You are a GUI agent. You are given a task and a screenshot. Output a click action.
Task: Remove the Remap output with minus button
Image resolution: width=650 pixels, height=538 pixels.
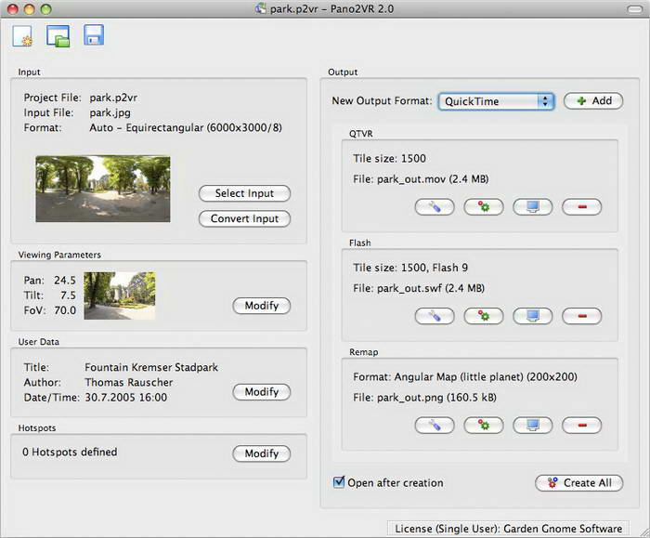tap(581, 426)
